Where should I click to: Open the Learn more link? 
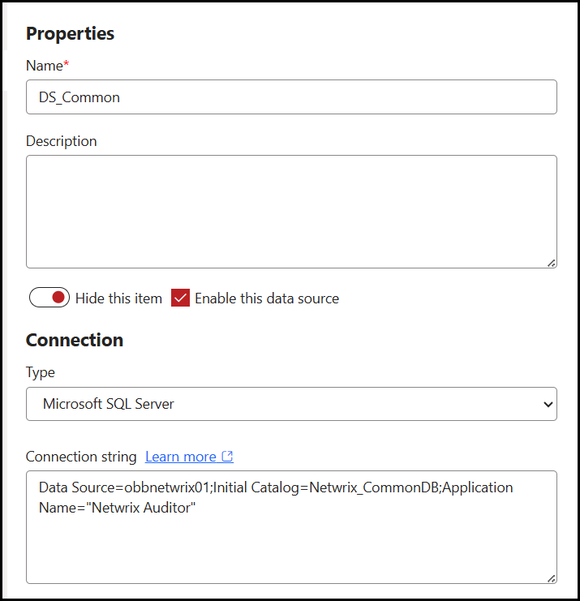(x=181, y=457)
